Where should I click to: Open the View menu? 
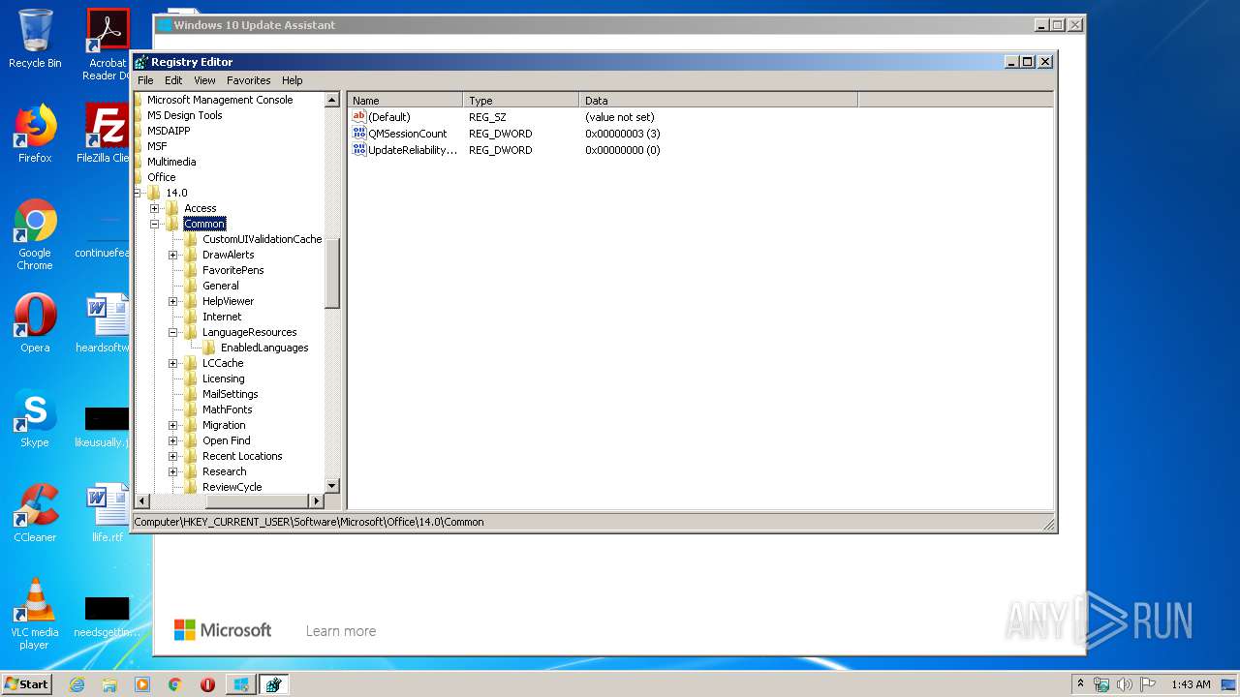[204, 80]
